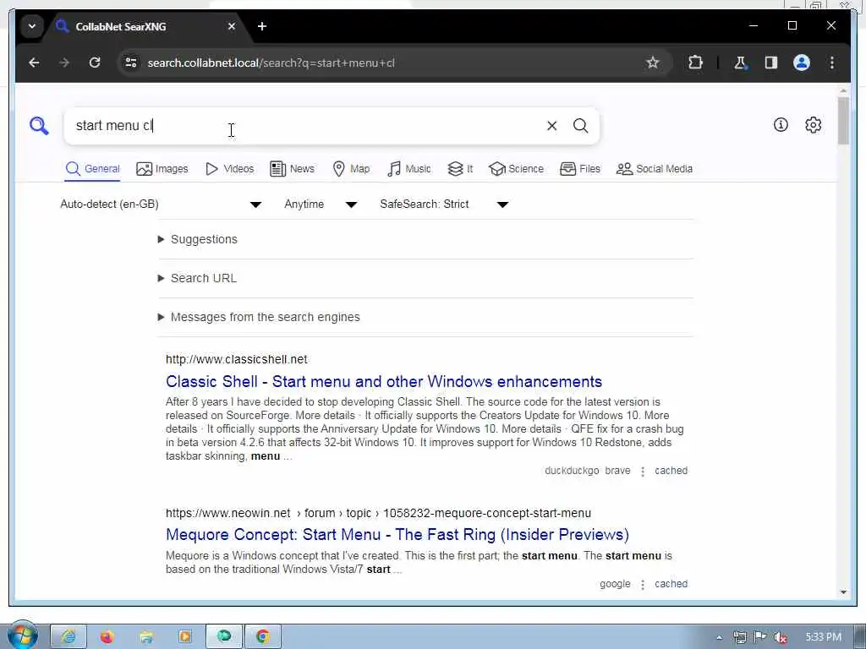The height and width of the screenshot is (649, 866).
Task: Open Internet Explorer from taskbar
Action: tap(69, 637)
